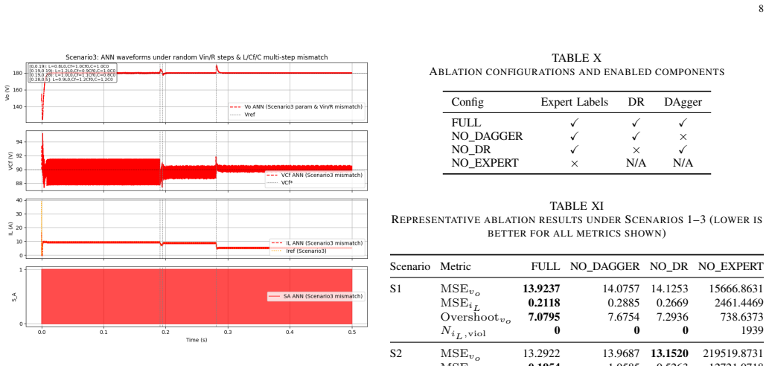Click the value 0.2669
769x366 pixels.
[x=672, y=303]
